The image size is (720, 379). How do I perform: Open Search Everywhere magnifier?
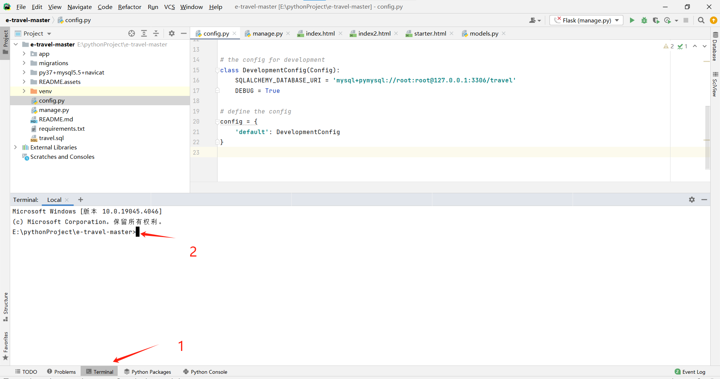[x=701, y=20]
